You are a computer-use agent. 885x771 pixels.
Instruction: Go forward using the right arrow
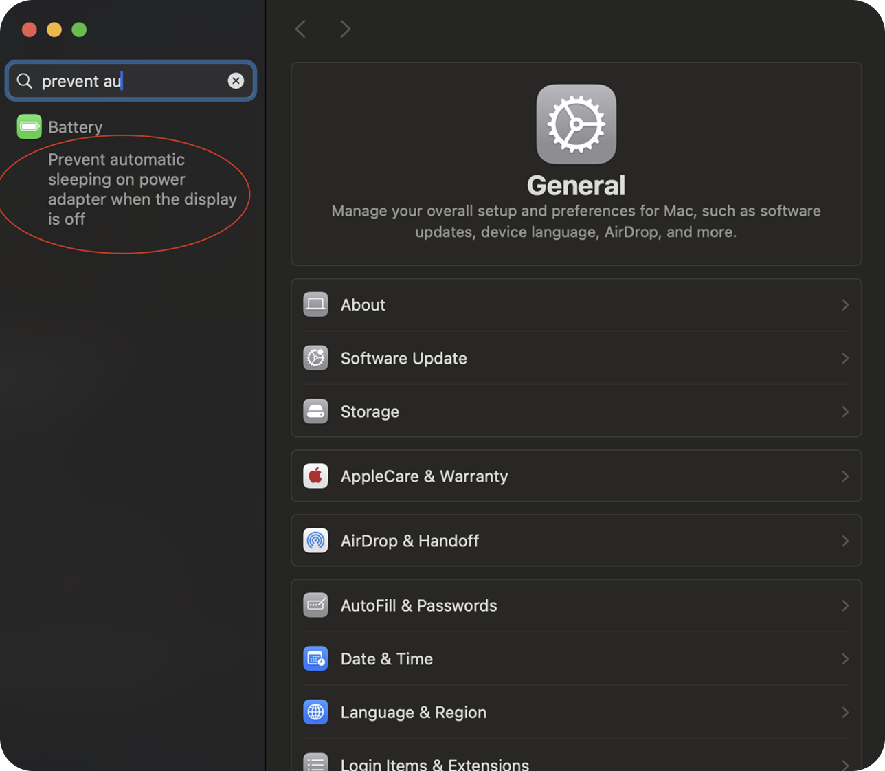[345, 29]
